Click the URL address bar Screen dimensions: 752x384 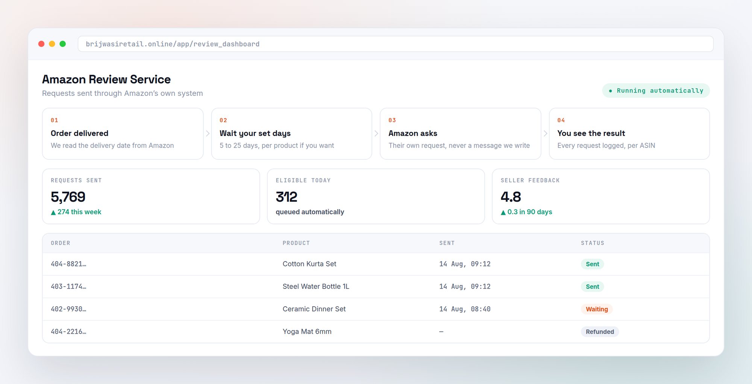click(x=396, y=44)
